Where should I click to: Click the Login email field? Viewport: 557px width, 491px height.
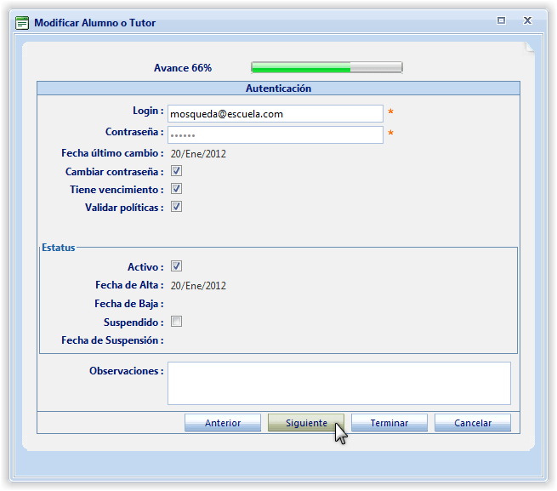pyautogui.click(x=276, y=114)
